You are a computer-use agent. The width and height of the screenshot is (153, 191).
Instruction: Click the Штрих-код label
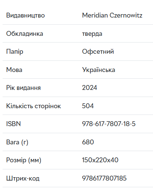[x=23, y=178]
